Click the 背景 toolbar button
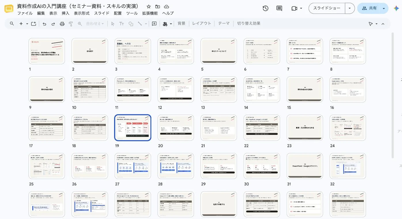The width and height of the screenshot is (402, 219). [182, 24]
